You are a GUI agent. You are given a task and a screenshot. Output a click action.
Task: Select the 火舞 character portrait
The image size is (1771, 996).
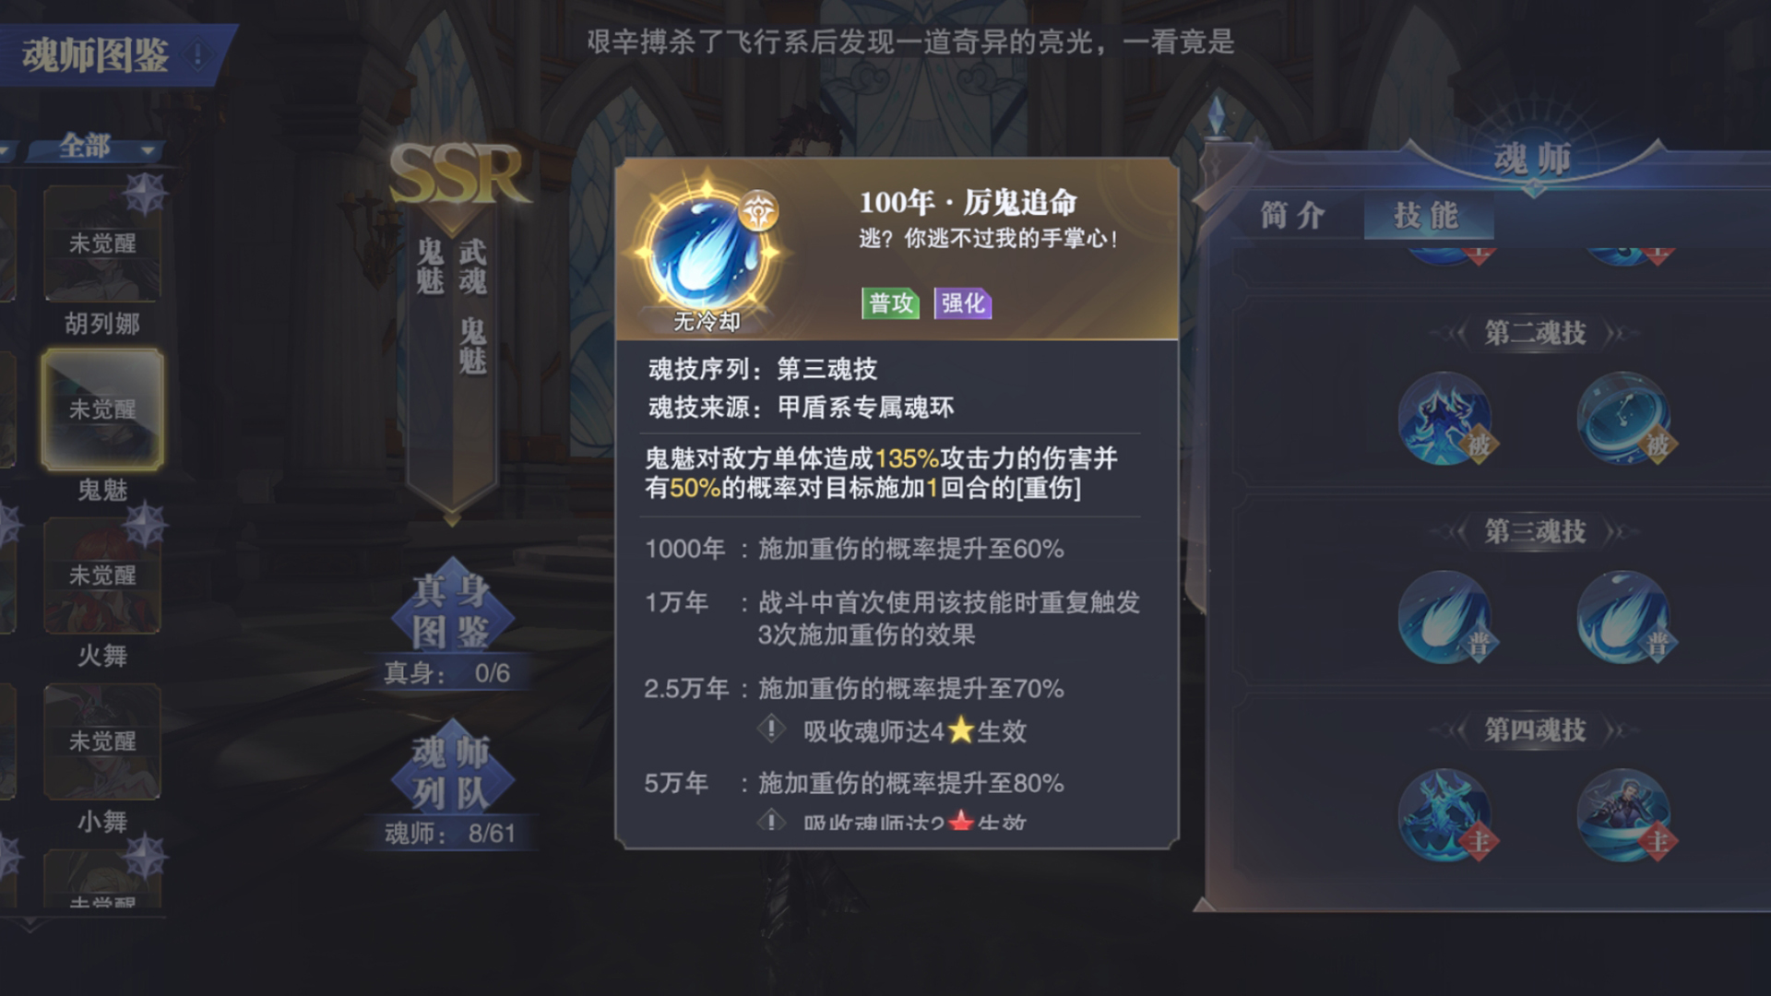[x=102, y=575]
